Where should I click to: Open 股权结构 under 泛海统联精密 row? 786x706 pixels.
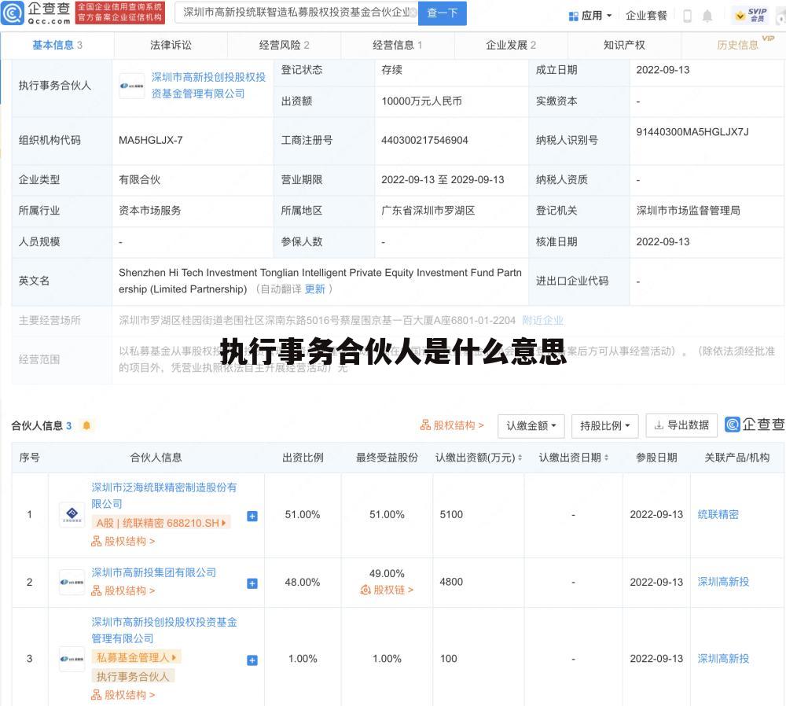[x=123, y=542]
